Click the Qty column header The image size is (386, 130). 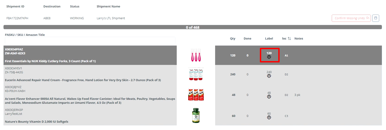[x=233, y=39]
